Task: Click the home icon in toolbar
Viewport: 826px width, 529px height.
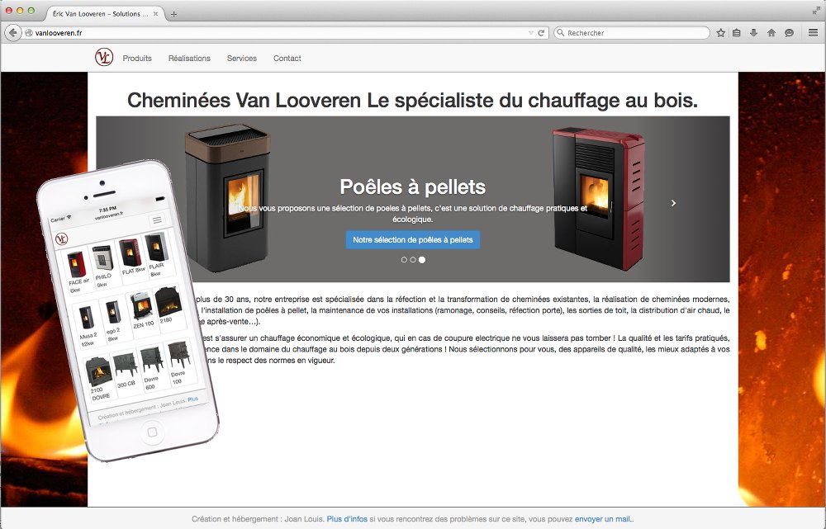Action: click(771, 33)
